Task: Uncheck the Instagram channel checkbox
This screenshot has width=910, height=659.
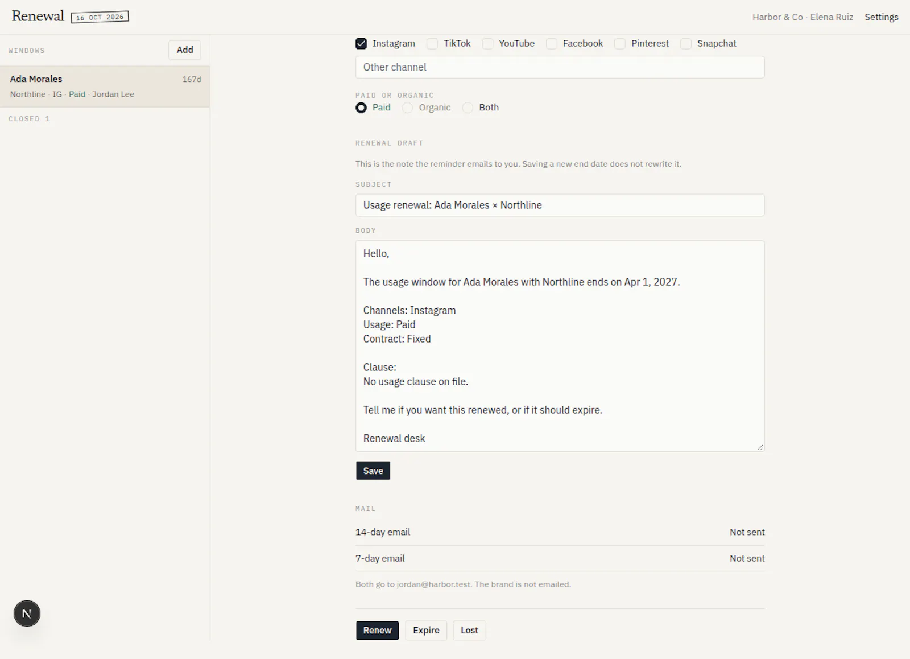Action: click(361, 43)
